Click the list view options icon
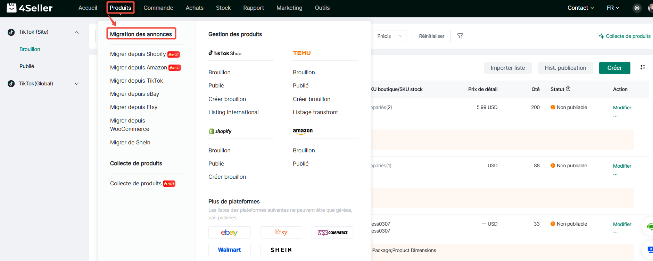 pyautogui.click(x=643, y=67)
